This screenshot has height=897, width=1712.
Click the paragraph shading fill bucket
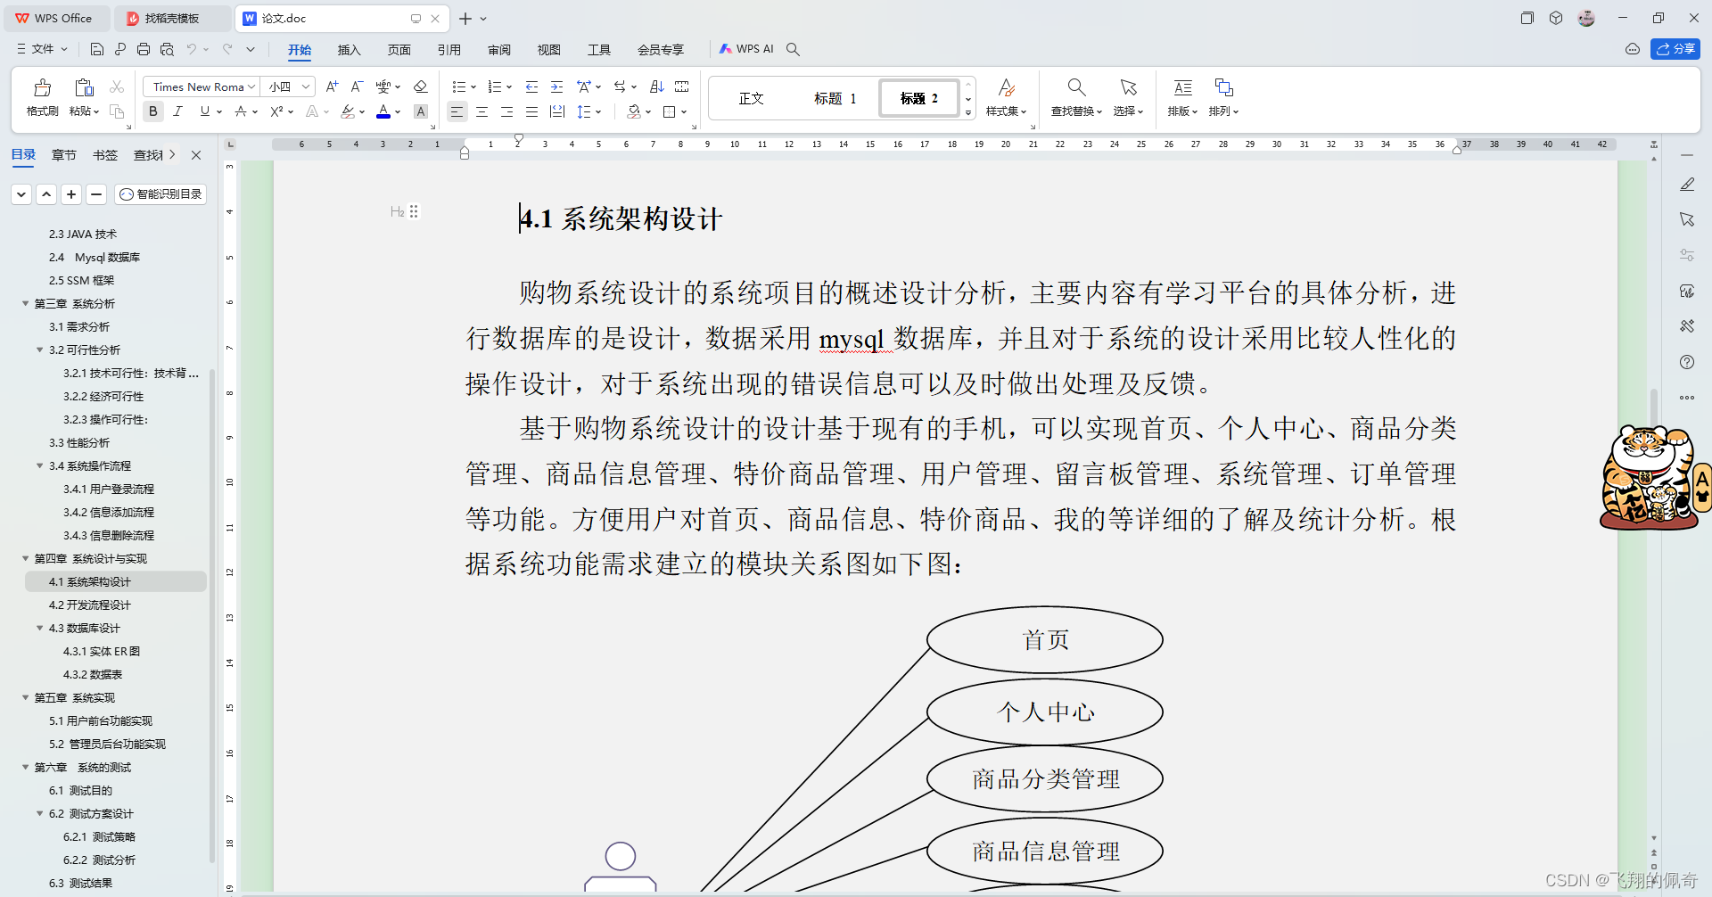(634, 111)
